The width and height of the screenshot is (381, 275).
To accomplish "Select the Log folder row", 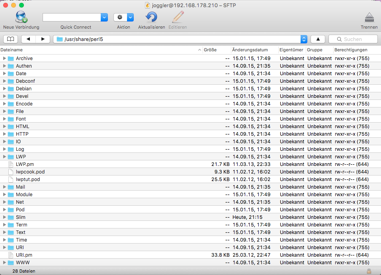I will click(x=190, y=149).
